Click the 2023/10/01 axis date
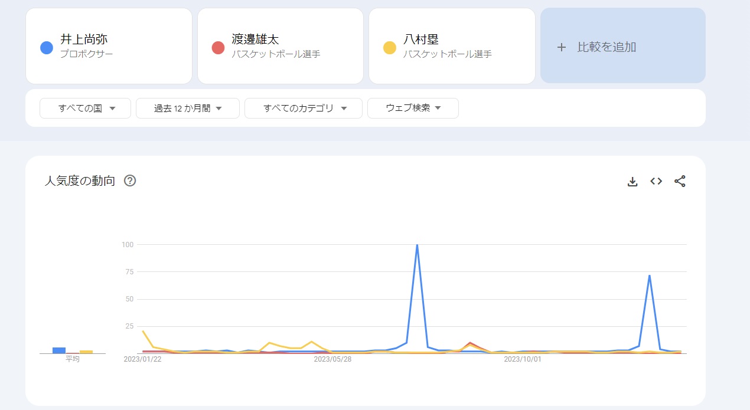The image size is (750, 410). click(x=522, y=359)
